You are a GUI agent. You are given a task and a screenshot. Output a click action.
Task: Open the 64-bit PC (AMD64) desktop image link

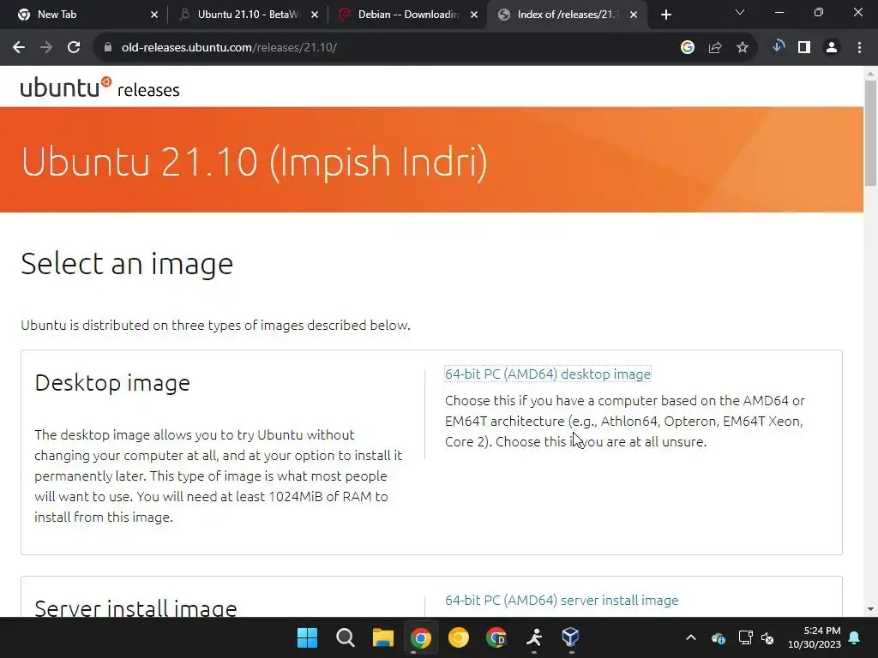pyautogui.click(x=548, y=374)
